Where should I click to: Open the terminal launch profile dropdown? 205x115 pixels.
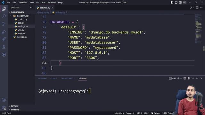tap(181, 78)
